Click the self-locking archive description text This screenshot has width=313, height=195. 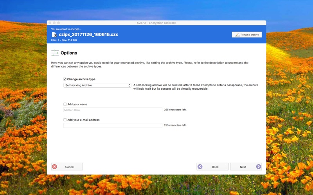point(196,87)
